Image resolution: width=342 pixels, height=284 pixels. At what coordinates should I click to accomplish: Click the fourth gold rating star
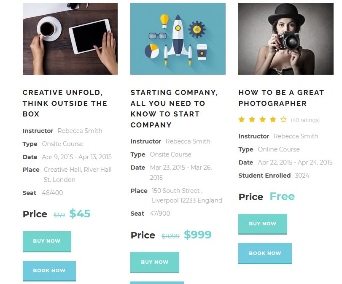tap(273, 119)
